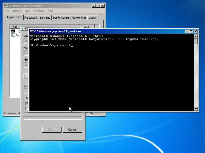This screenshot has width=205, height=153.
Task: Click the Format dialog progress bar
Action: point(53,118)
